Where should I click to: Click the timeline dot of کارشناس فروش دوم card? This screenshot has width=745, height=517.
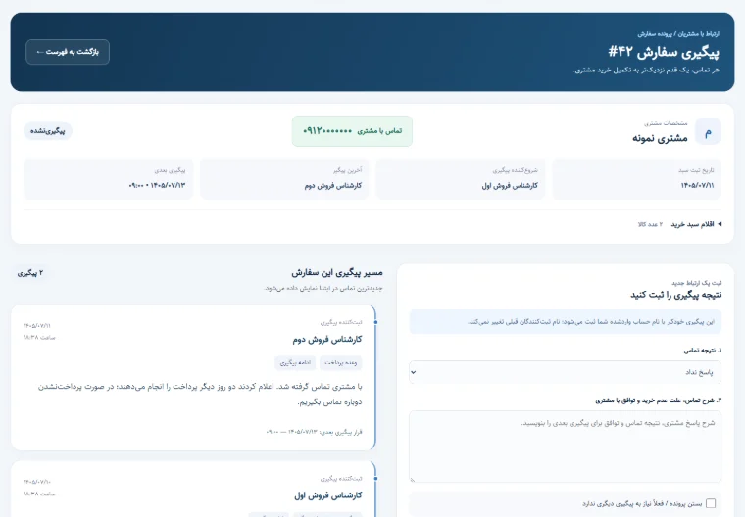click(375, 322)
